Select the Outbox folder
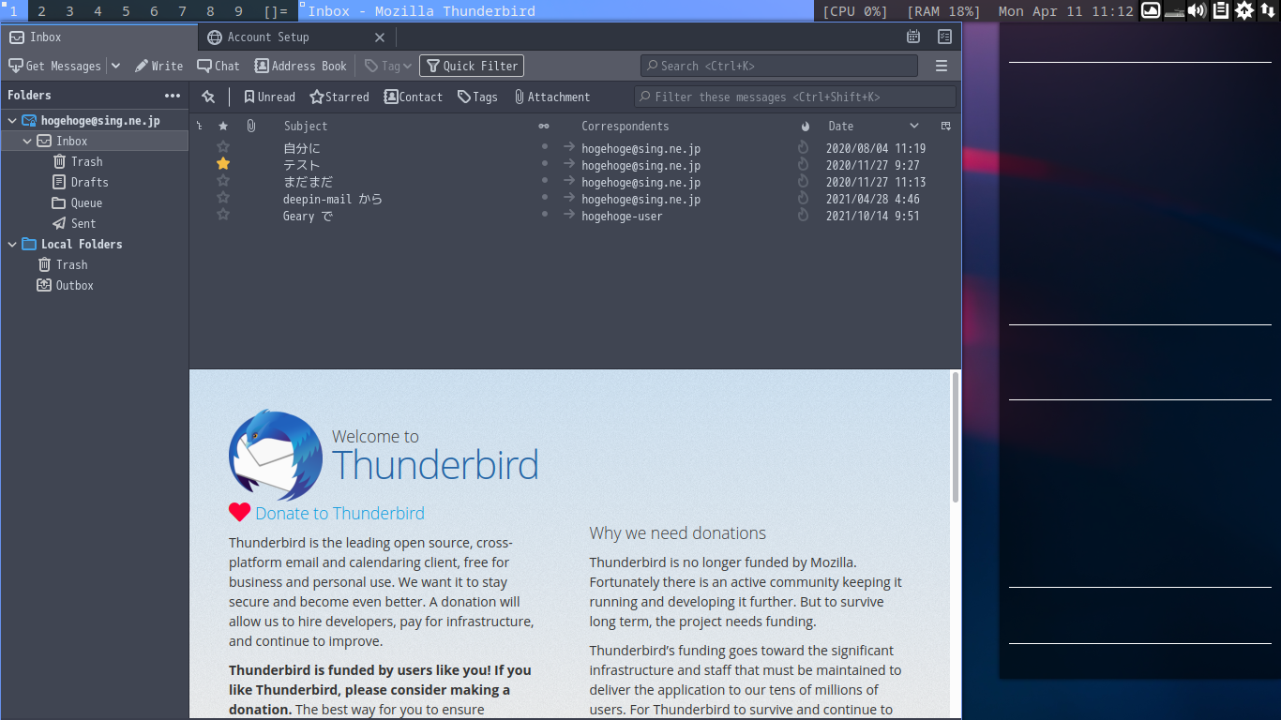 point(66,285)
